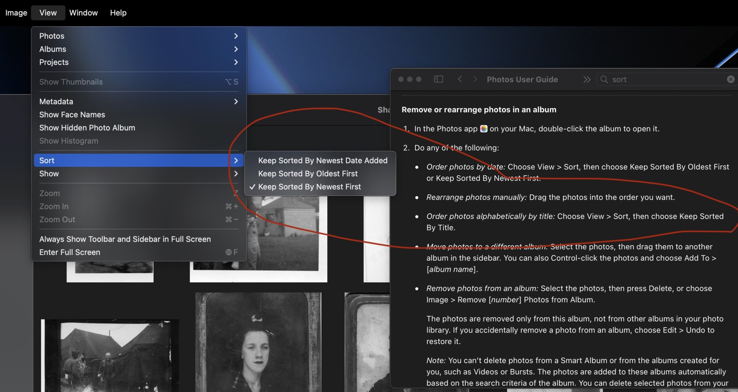The width and height of the screenshot is (738, 392).
Task: Open thumbnail of woman portrait photo
Action: click(258, 342)
